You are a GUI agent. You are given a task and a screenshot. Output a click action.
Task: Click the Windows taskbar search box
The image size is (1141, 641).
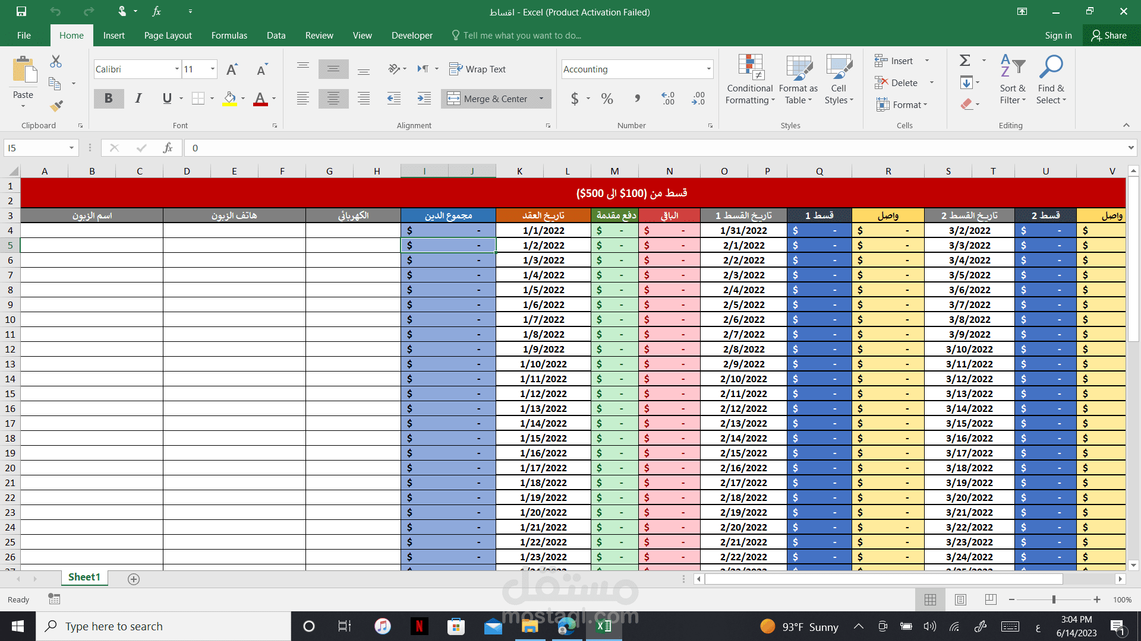[x=163, y=626]
